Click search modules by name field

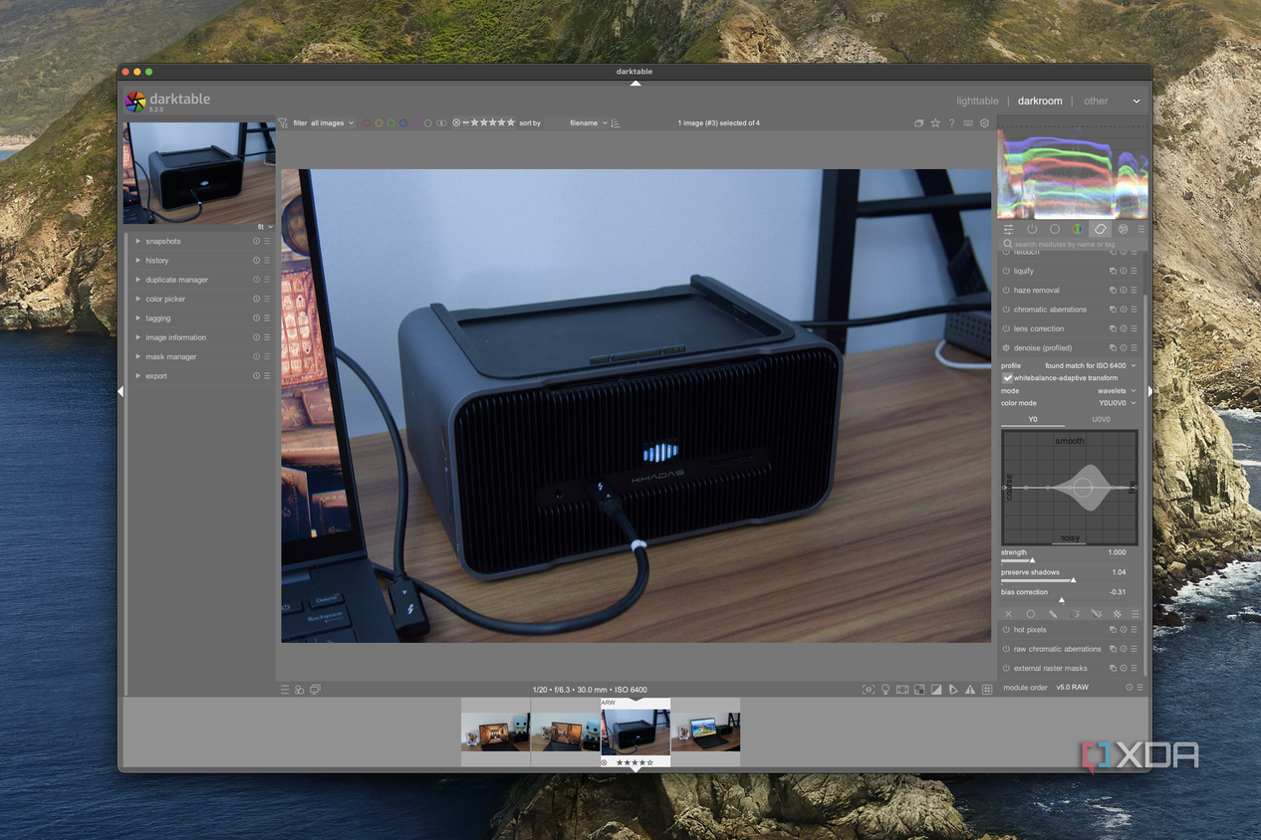pos(1073,244)
